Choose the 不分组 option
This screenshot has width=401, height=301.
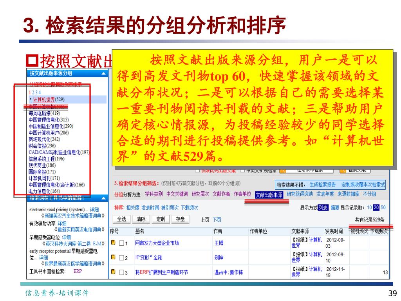[370, 194]
